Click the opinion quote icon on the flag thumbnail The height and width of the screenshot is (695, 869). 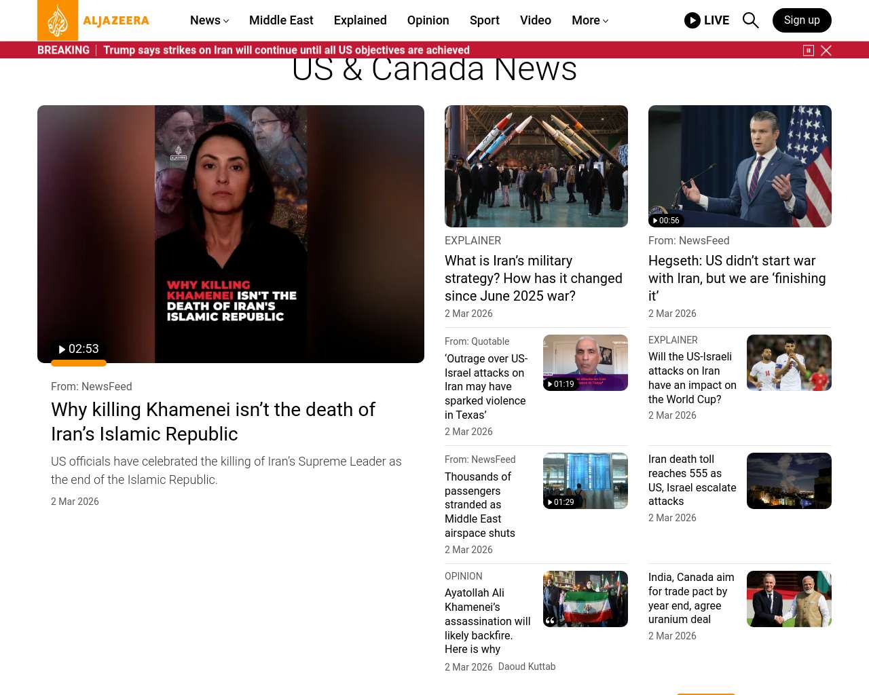click(550, 620)
